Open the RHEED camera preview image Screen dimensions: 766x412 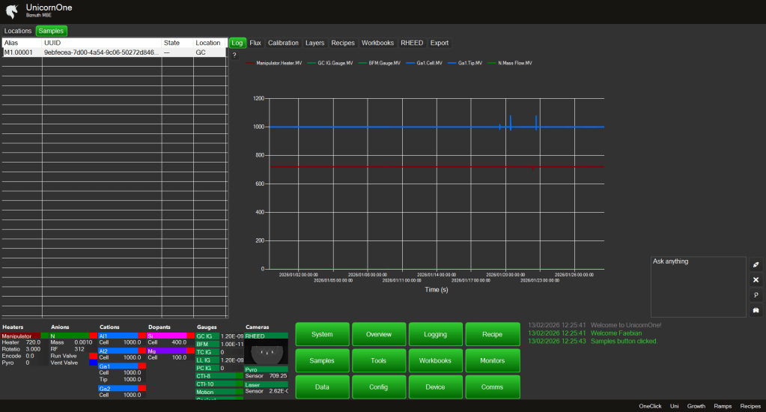coord(265,352)
